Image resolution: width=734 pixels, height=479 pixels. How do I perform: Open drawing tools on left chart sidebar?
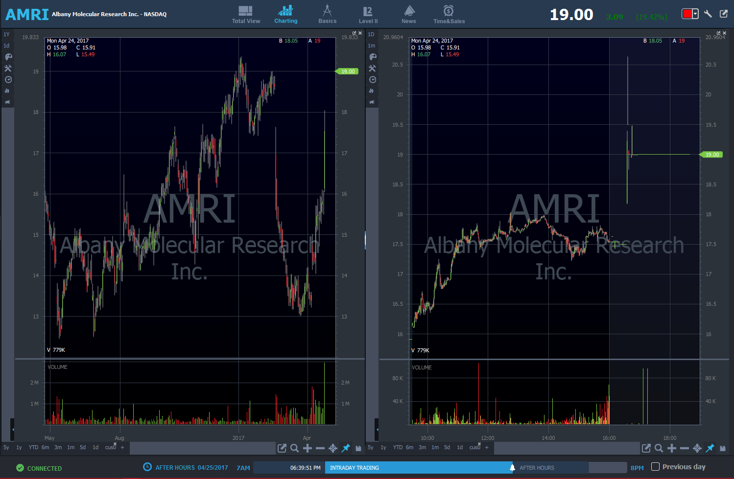8,68
